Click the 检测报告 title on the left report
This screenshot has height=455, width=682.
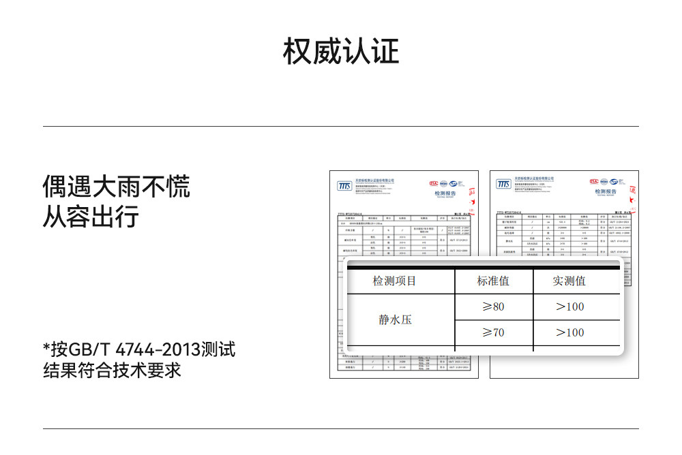[445, 193]
